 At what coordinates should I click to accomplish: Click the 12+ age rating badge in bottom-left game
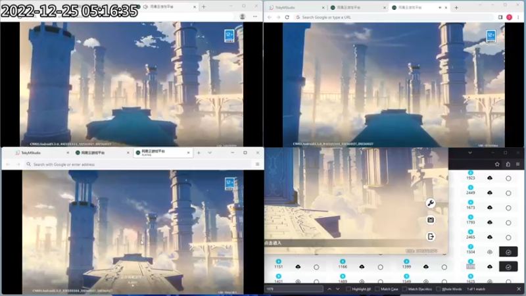click(229, 184)
